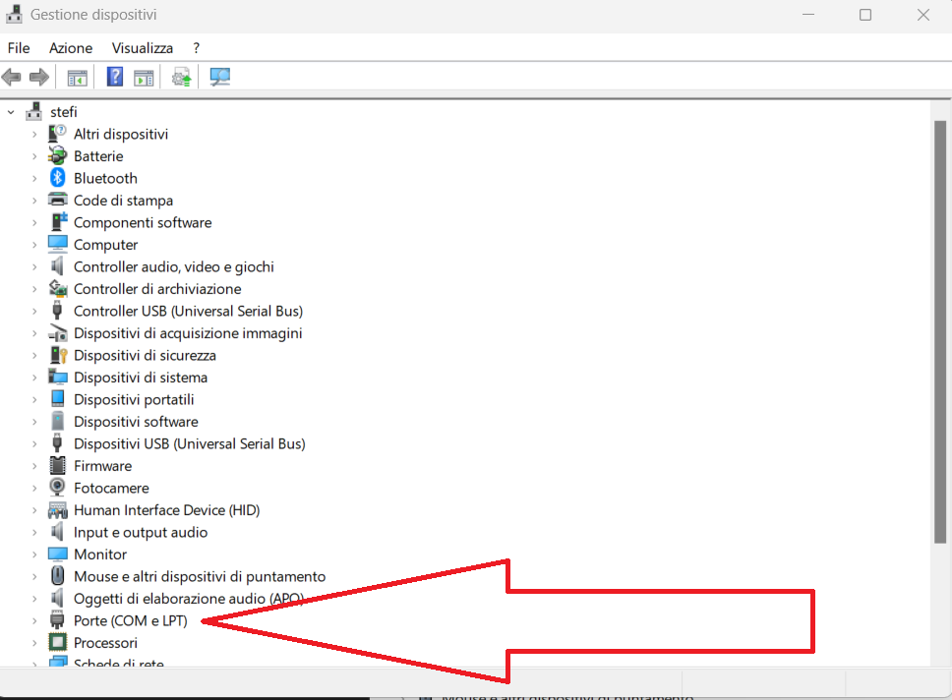Image resolution: width=952 pixels, height=700 pixels.
Task: Click the scan for hardware changes icon
Action: [x=219, y=77]
